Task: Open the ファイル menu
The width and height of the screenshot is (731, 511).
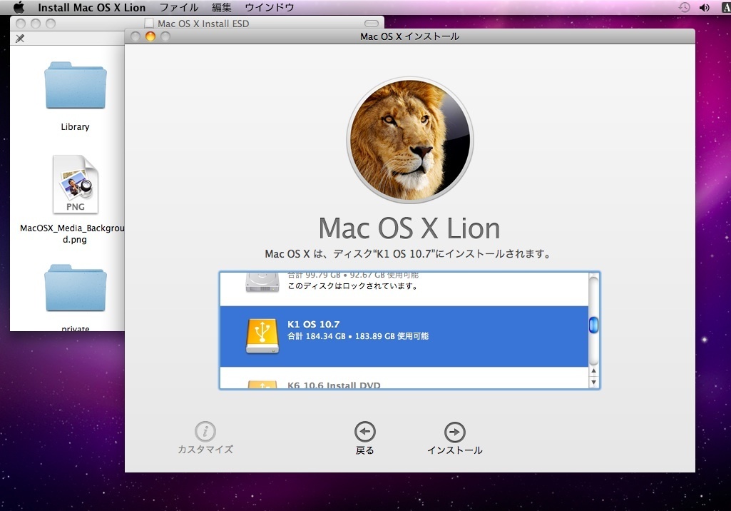Action: click(178, 8)
